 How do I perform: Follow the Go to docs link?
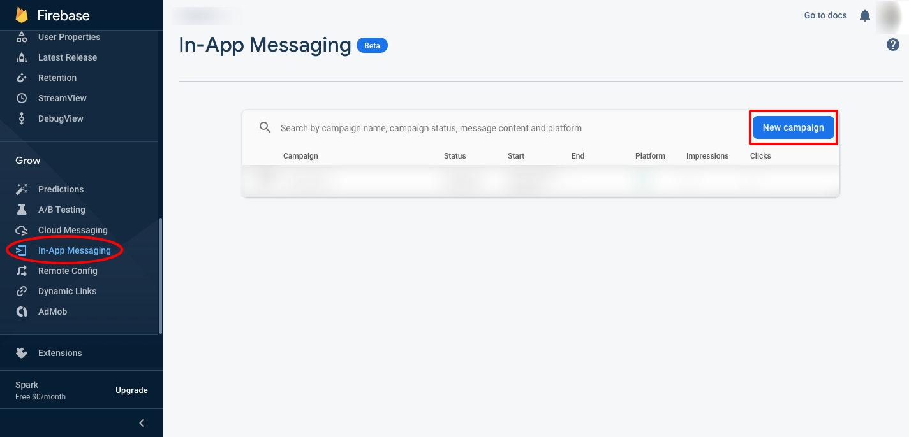point(825,15)
